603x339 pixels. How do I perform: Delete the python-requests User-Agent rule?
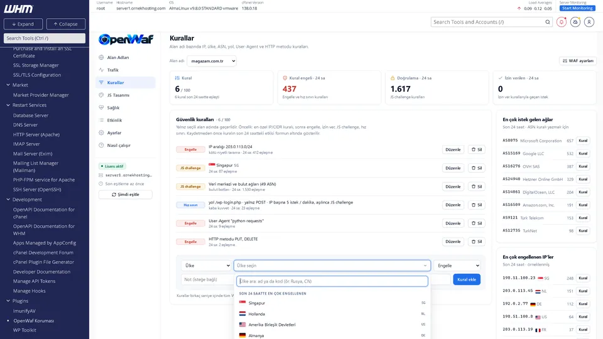click(x=476, y=223)
